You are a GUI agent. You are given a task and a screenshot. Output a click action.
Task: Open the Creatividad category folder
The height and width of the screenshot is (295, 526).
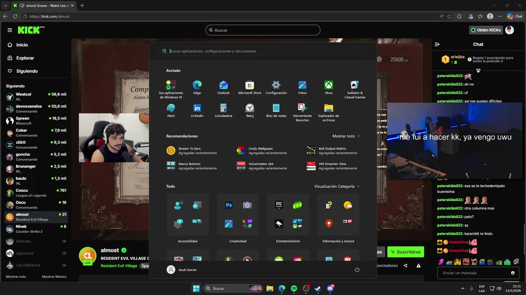pos(238,215)
